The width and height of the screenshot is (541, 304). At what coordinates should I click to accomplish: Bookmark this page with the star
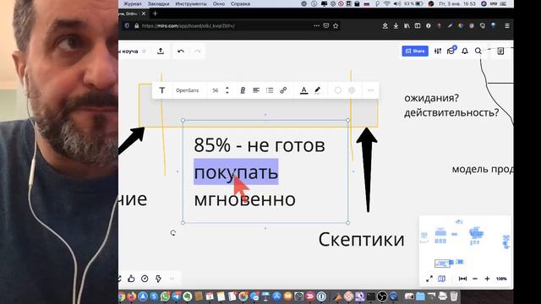tap(336, 25)
